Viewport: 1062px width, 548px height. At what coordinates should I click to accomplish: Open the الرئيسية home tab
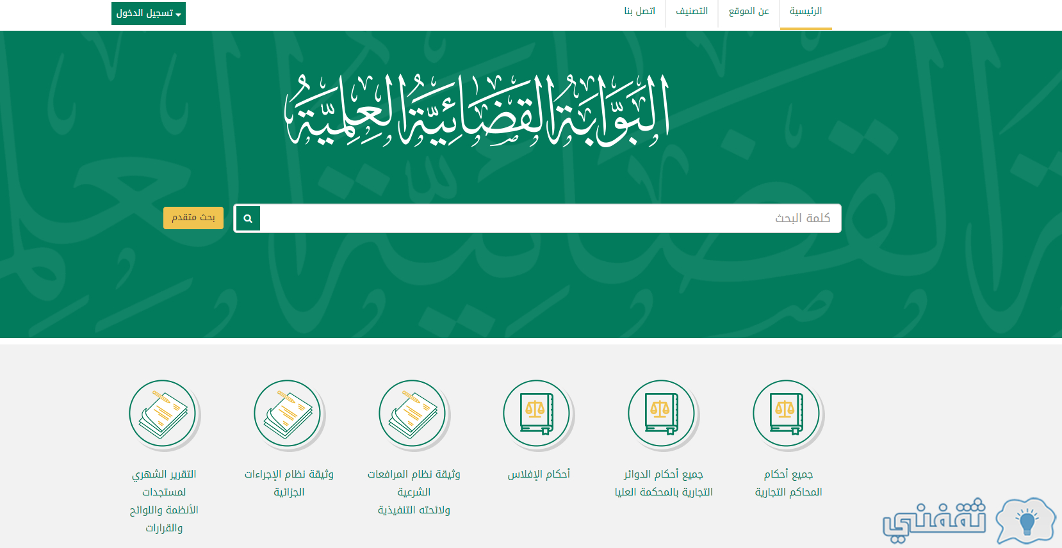(x=806, y=12)
